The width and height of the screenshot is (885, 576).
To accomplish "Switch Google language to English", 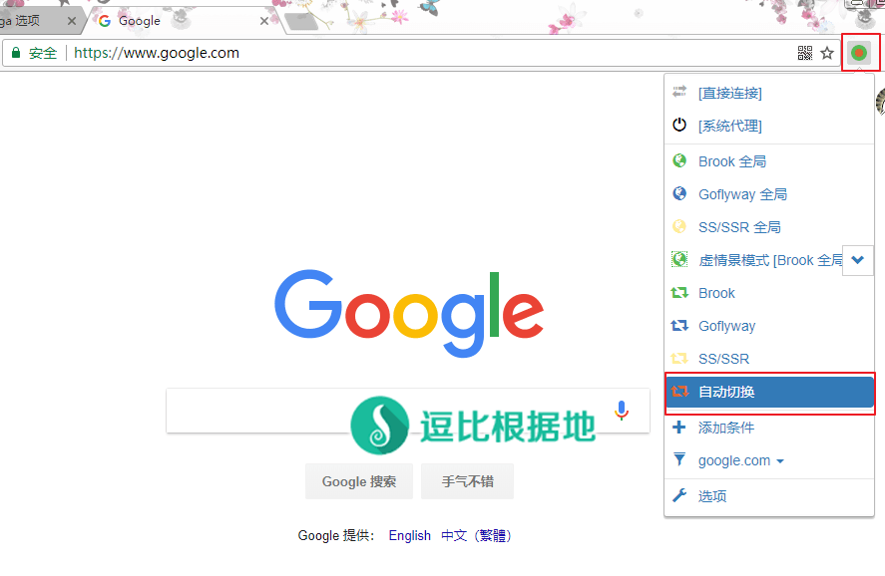I will [x=409, y=535].
